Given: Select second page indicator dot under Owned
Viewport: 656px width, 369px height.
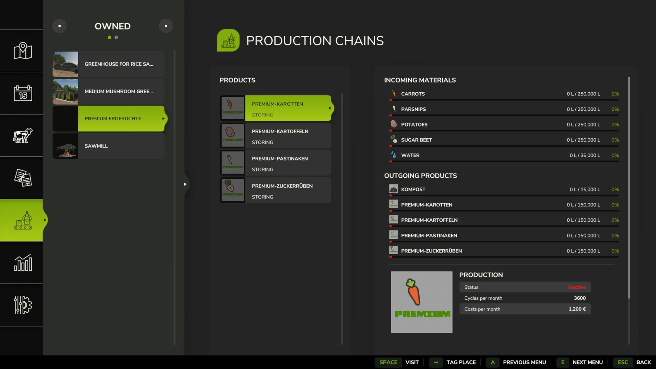Looking at the screenshot, I should (117, 38).
